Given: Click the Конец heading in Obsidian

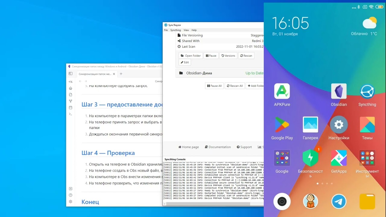Looking at the screenshot, I should click(x=90, y=202).
